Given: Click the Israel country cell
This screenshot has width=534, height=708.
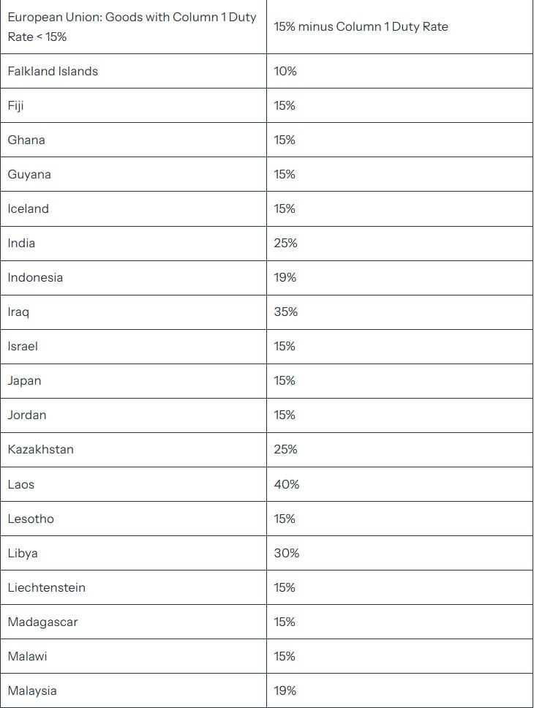Looking at the screenshot, I should pos(23,346).
